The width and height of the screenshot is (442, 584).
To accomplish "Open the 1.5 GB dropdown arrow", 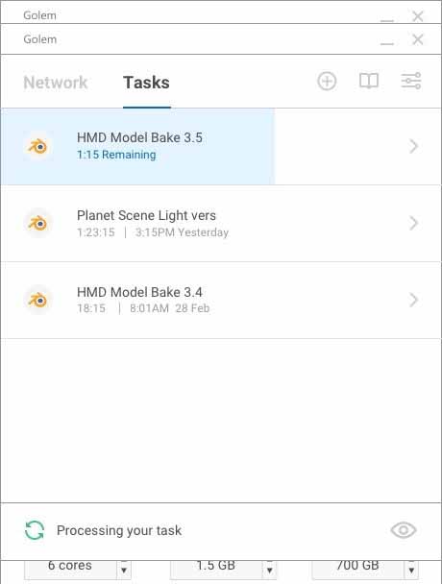I will (x=270, y=570).
